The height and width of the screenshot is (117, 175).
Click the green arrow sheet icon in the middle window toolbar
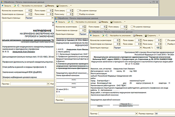pyautogui.click(x=68, y=22)
